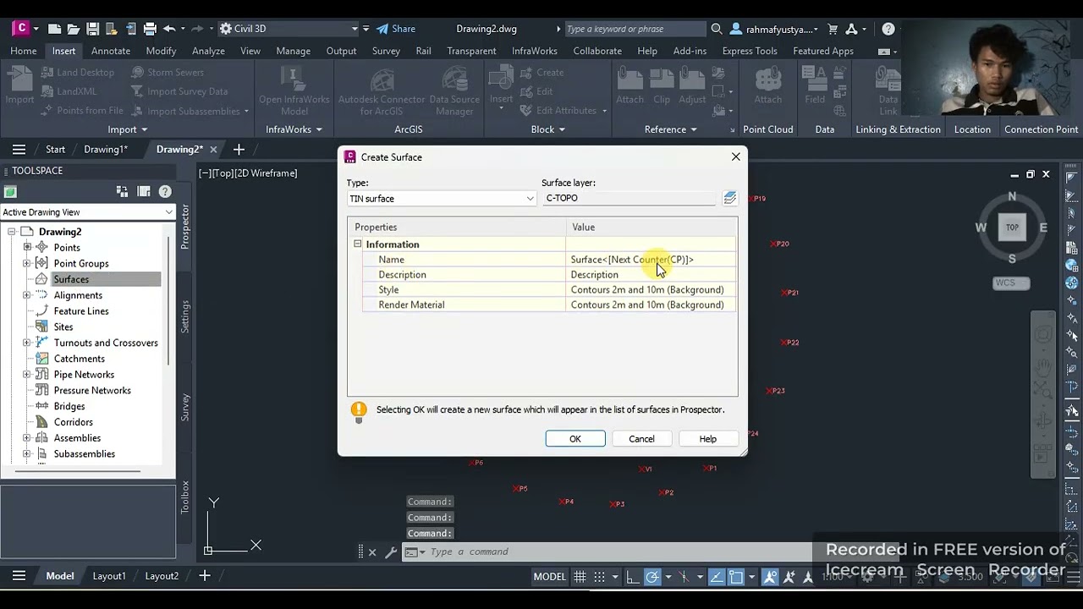Toggle object snap tracking in status bar
The image size is (1083, 609).
click(716, 577)
